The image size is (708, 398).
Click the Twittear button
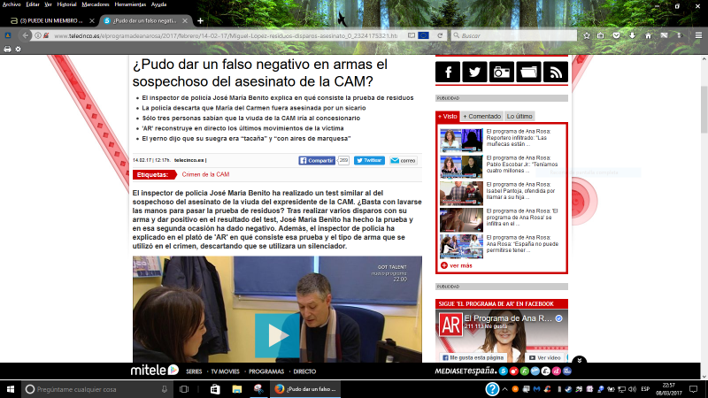pyautogui.click(x=369, y=160)
